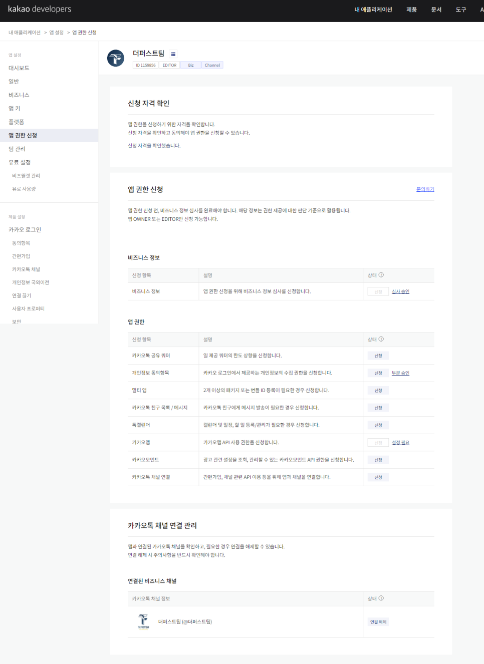The height and width of the screenshot is (664, 484).
Task: Click the kakao developers logo
Action: pos(40,9)
